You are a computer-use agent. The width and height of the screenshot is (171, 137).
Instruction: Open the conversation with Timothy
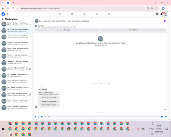pos(16,56)
